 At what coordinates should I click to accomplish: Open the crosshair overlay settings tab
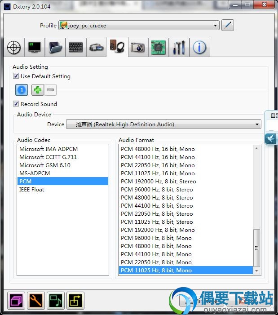pyautogui.click(x=14, y=48)
